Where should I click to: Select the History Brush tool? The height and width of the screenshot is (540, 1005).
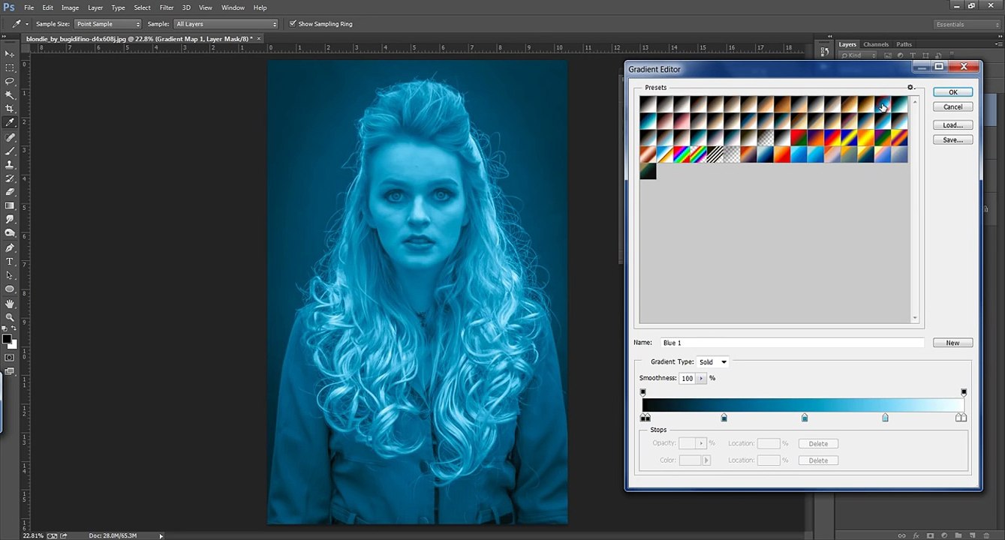pyautogui.click(x=10, y=178)
